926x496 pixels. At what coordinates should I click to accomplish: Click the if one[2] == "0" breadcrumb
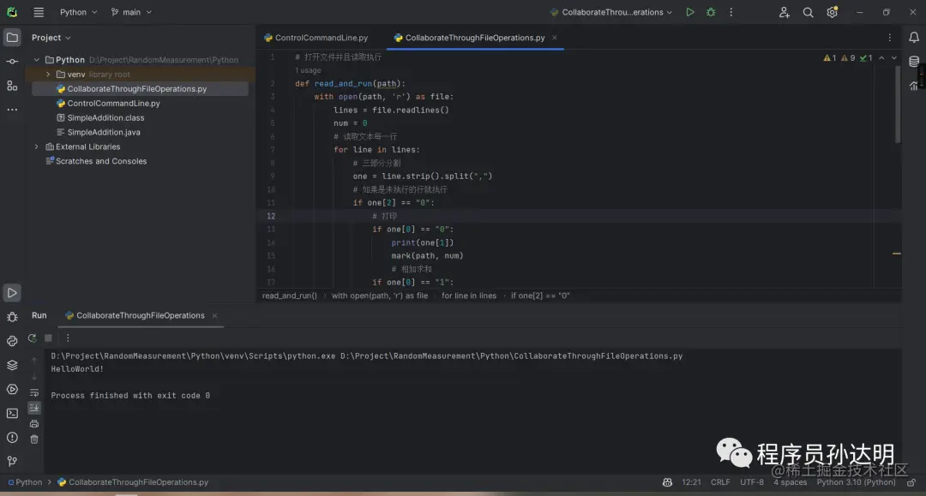(x=540, y=296)
